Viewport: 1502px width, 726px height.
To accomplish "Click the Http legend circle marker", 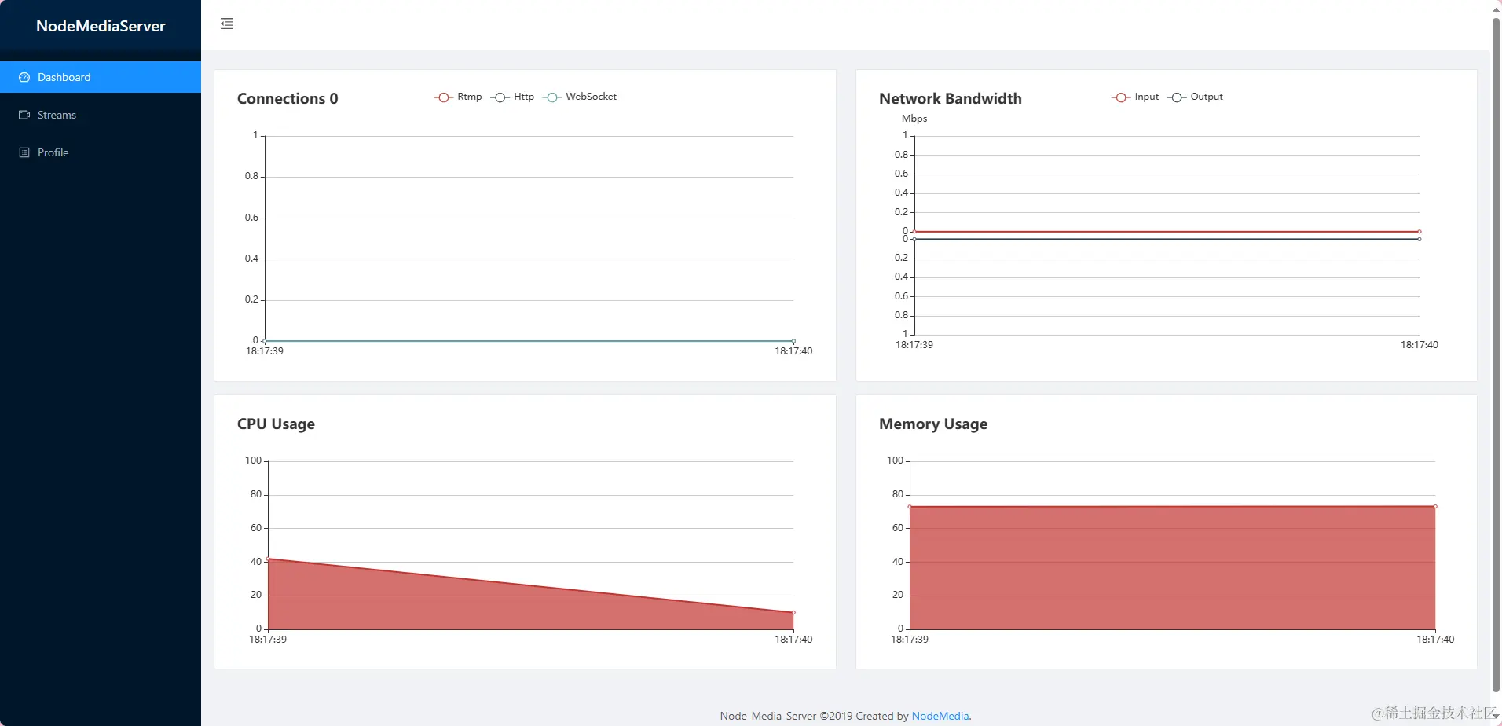I will point(500,97).
